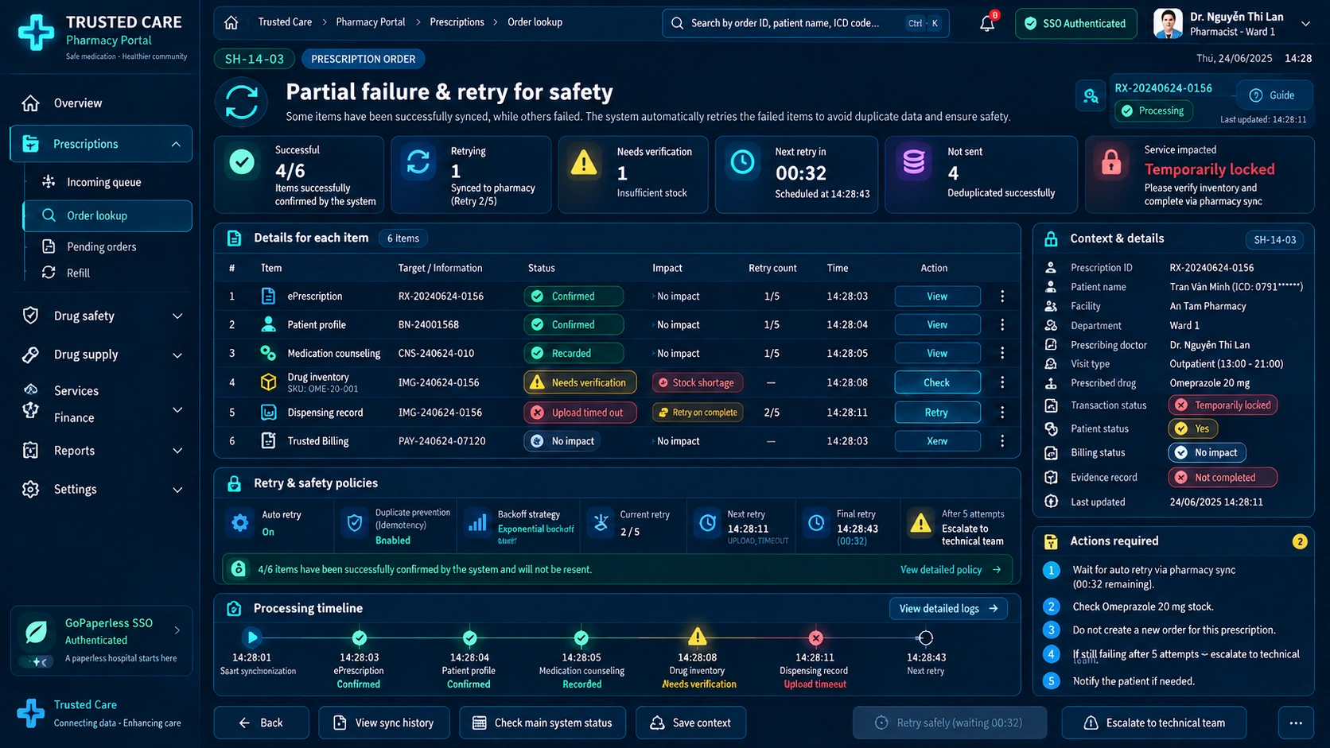Click View sync history
The height and width of the screenshot is (748, 1330).
coord(384,723)
